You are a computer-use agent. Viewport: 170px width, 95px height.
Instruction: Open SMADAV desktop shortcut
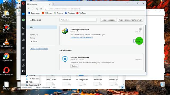coord(6,85)
